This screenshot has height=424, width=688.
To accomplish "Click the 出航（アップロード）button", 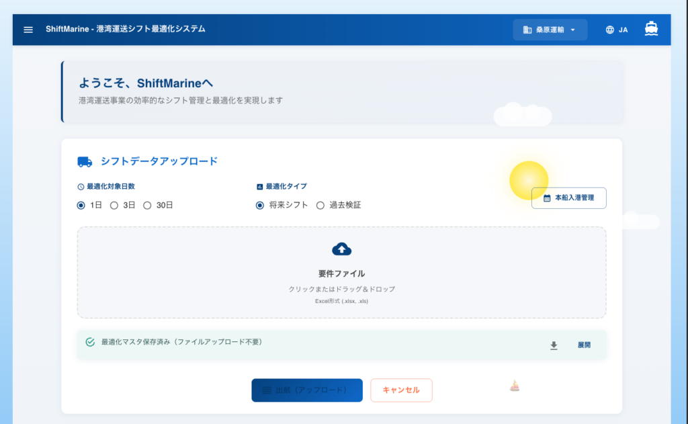I will (306, 390).
